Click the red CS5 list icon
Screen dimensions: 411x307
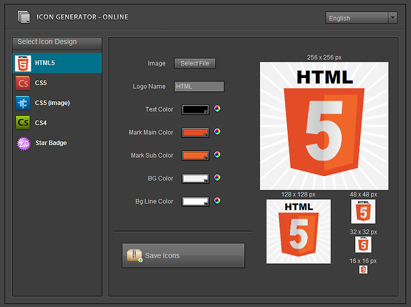[23, 83]
